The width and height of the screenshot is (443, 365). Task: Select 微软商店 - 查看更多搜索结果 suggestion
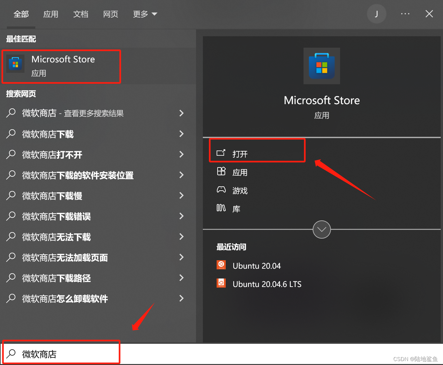point(98,113)
